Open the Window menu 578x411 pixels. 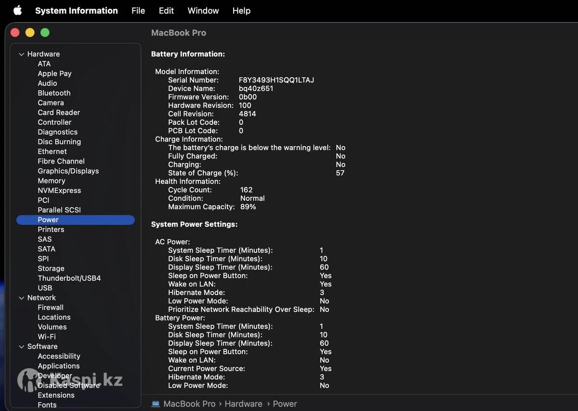tap(203, 11)
